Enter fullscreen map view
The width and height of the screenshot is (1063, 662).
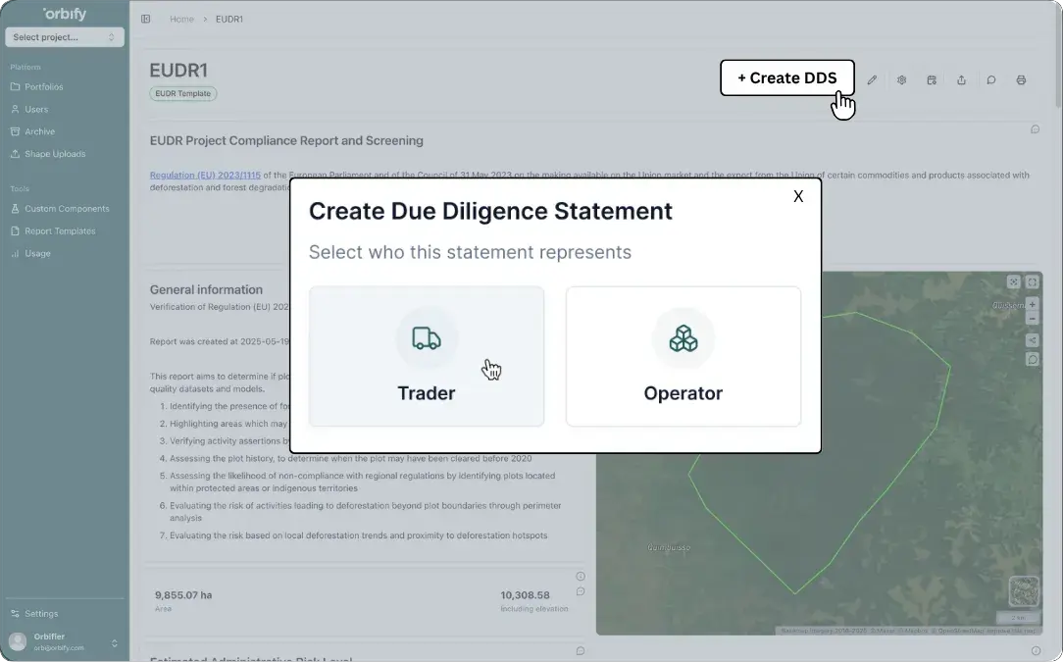(1033, 282)
